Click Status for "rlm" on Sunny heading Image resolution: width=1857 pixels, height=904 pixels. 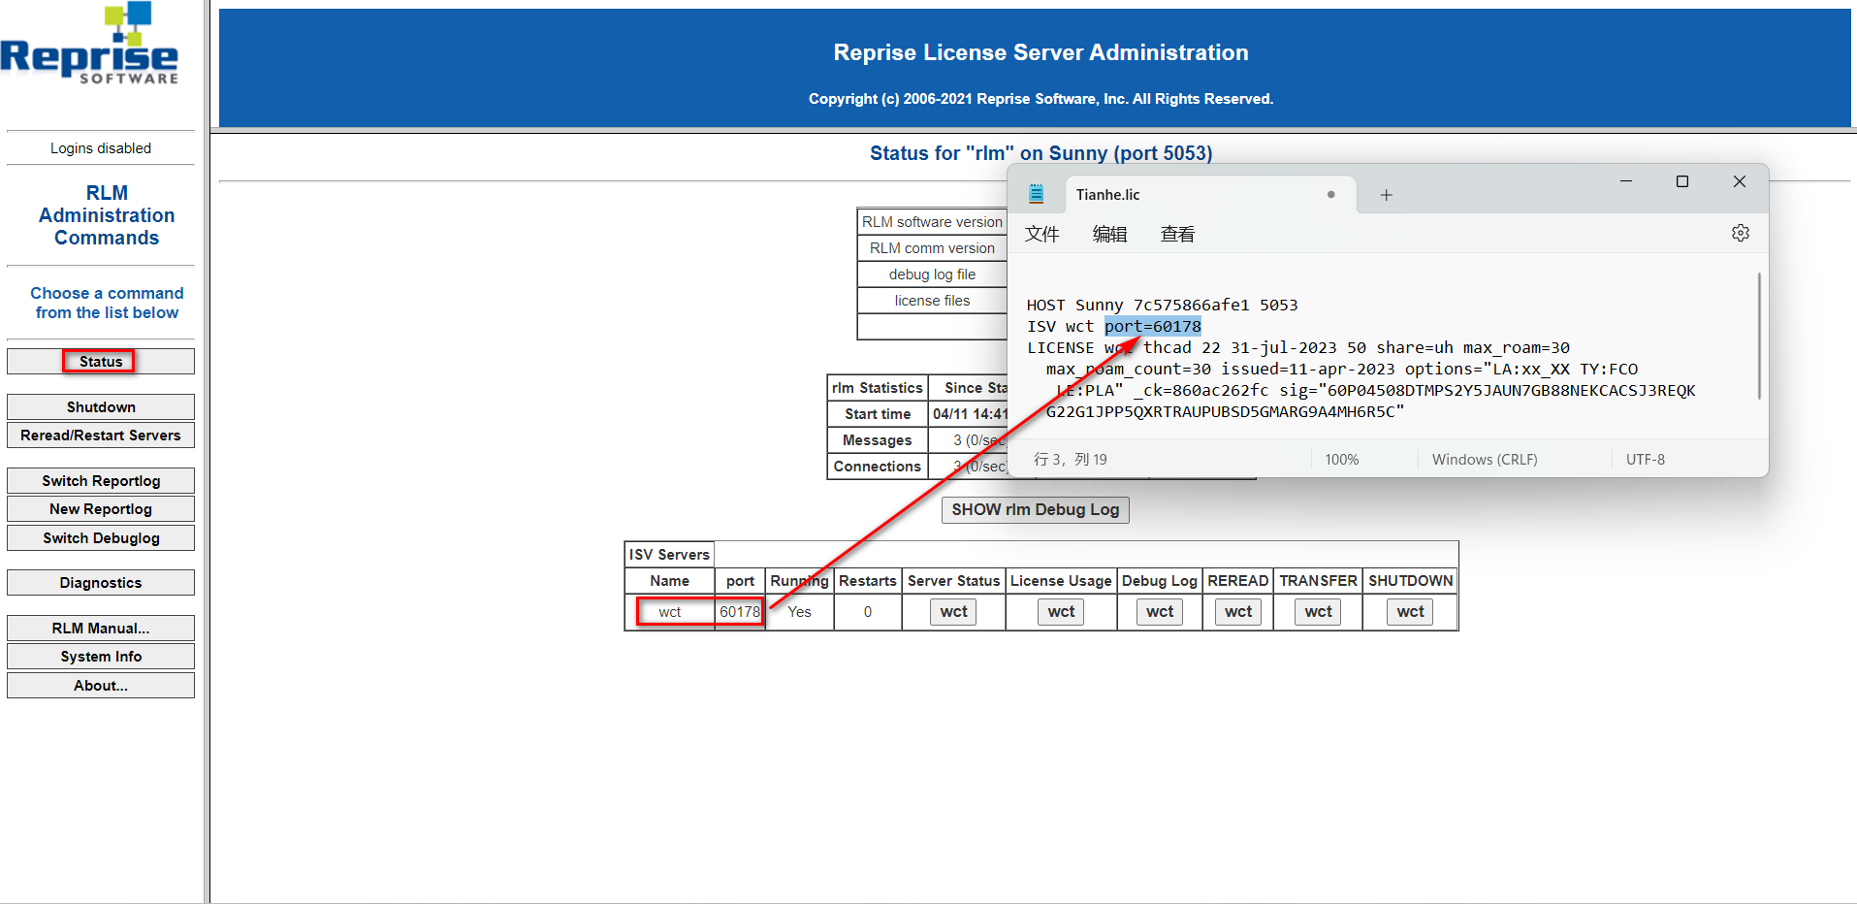tap(1041, 153)
